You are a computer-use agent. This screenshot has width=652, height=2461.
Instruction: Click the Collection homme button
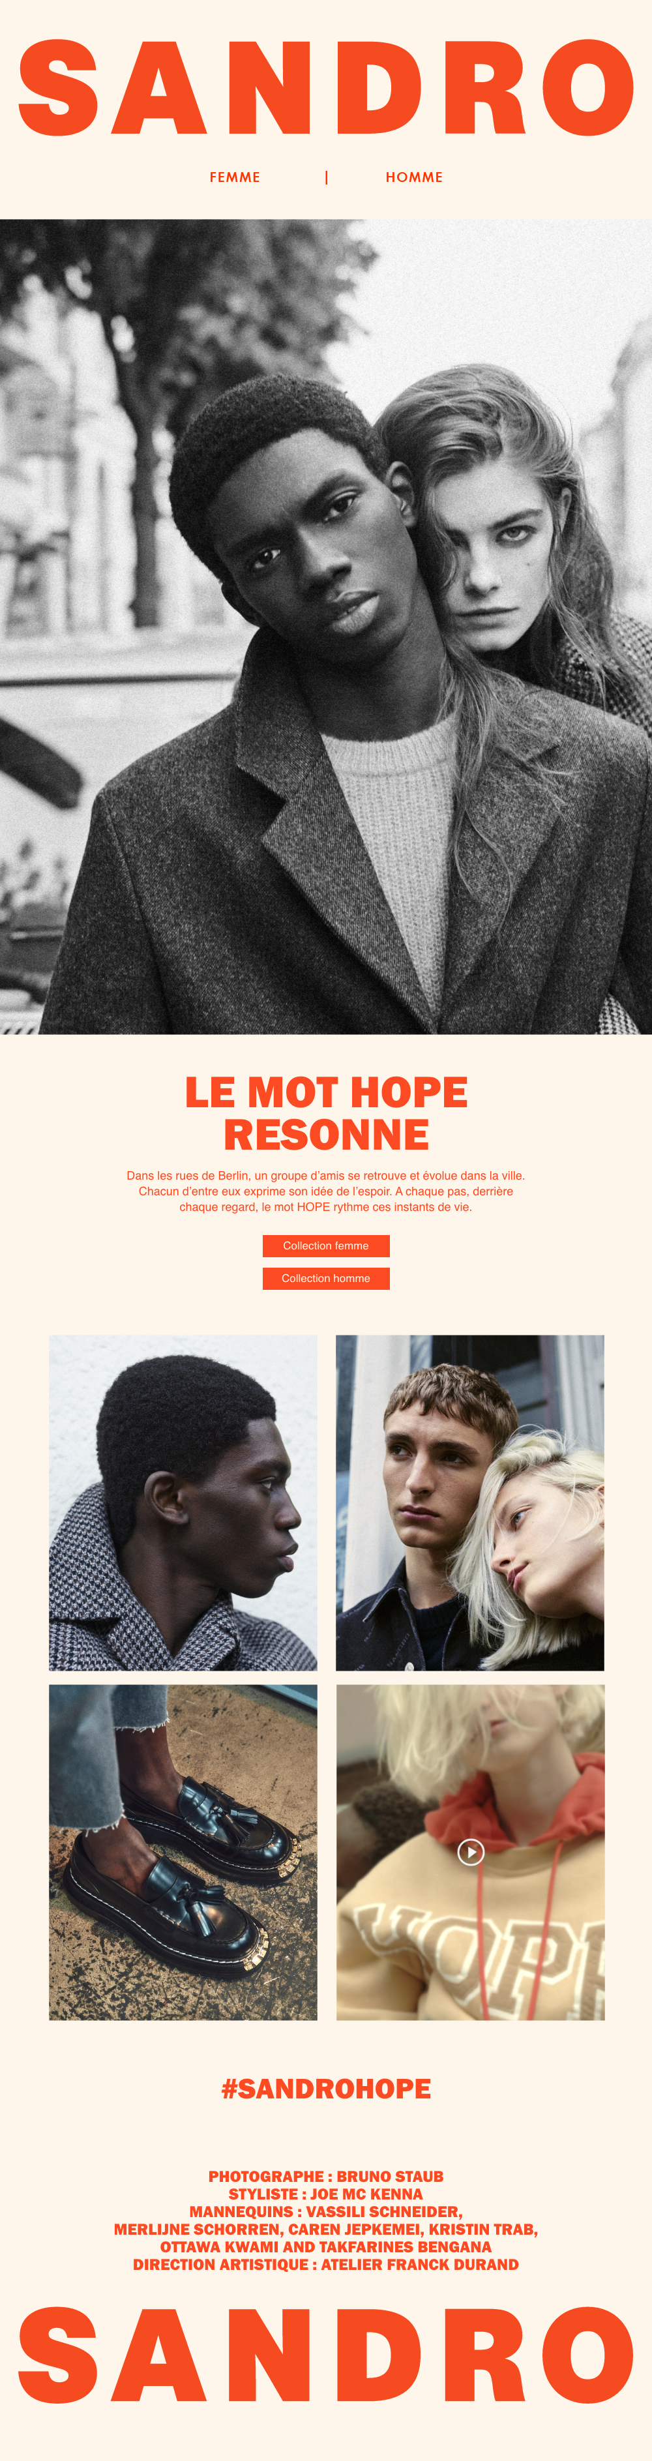325,1278
